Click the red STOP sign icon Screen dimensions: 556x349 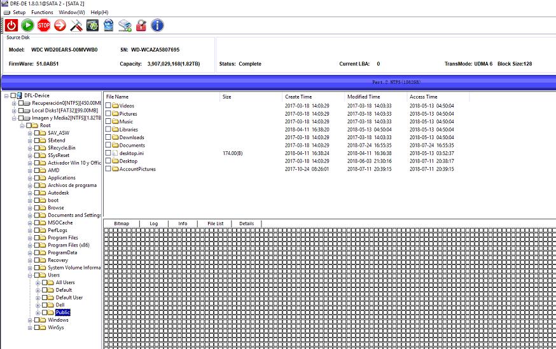point(44,25)
